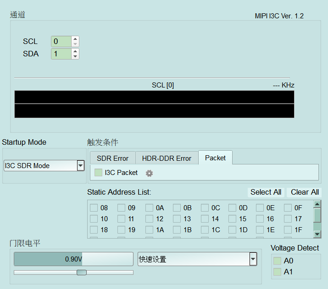This screenshot has width=328, height=289.
Task: Check static address 1A
Action: coord(149,230)
